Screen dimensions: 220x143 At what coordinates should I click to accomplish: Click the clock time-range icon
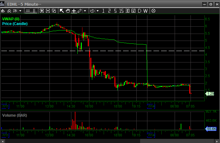(x=92, y=11)
